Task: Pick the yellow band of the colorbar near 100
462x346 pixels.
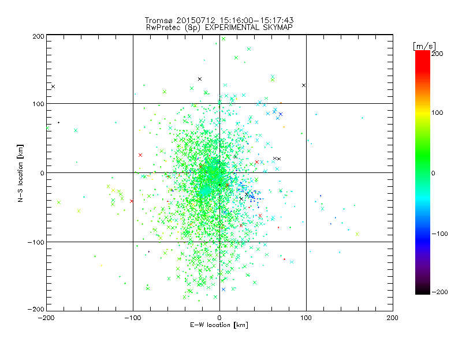Action: [x=423, y=112]
